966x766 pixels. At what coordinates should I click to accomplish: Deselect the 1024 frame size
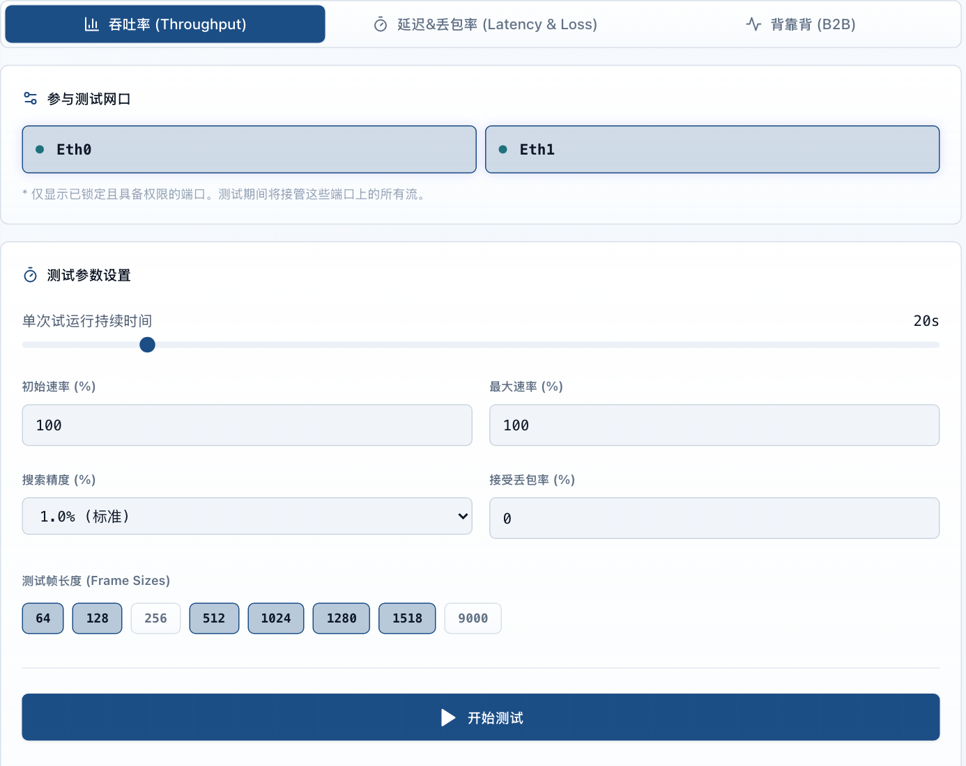click(276, 618)
